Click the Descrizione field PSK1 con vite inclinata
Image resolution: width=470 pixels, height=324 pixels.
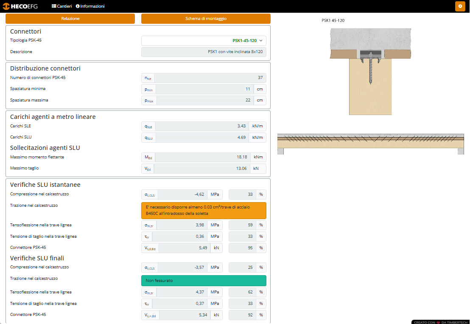[x=204, y=52]
